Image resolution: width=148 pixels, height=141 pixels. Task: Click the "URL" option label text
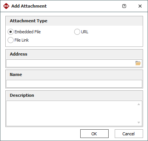point(85,32)
